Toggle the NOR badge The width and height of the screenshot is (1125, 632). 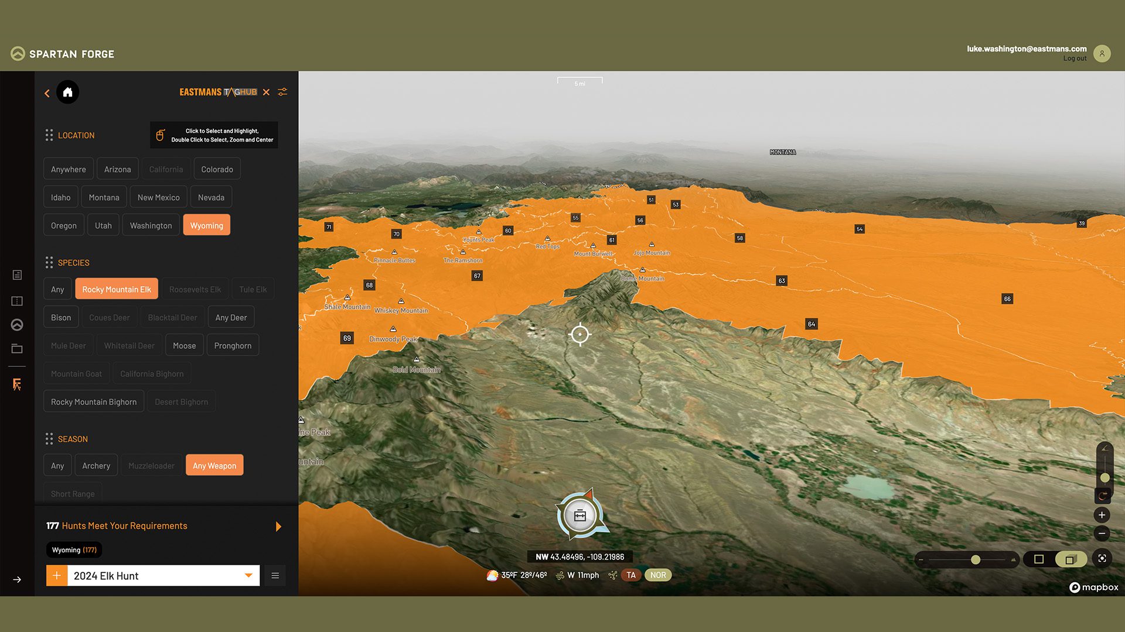658,575
